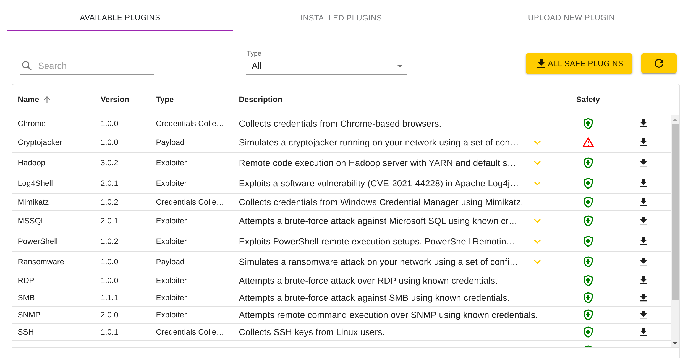This screenshot has width=696, height=358.
Task: Click the version download arrow next to Chrome 1.0.0
Action: [x=644, y=124]
